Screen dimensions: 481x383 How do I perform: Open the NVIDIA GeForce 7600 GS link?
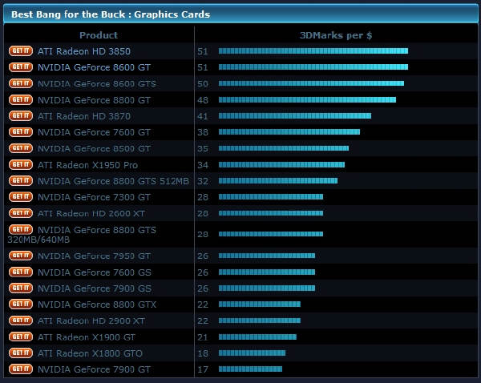94,272
